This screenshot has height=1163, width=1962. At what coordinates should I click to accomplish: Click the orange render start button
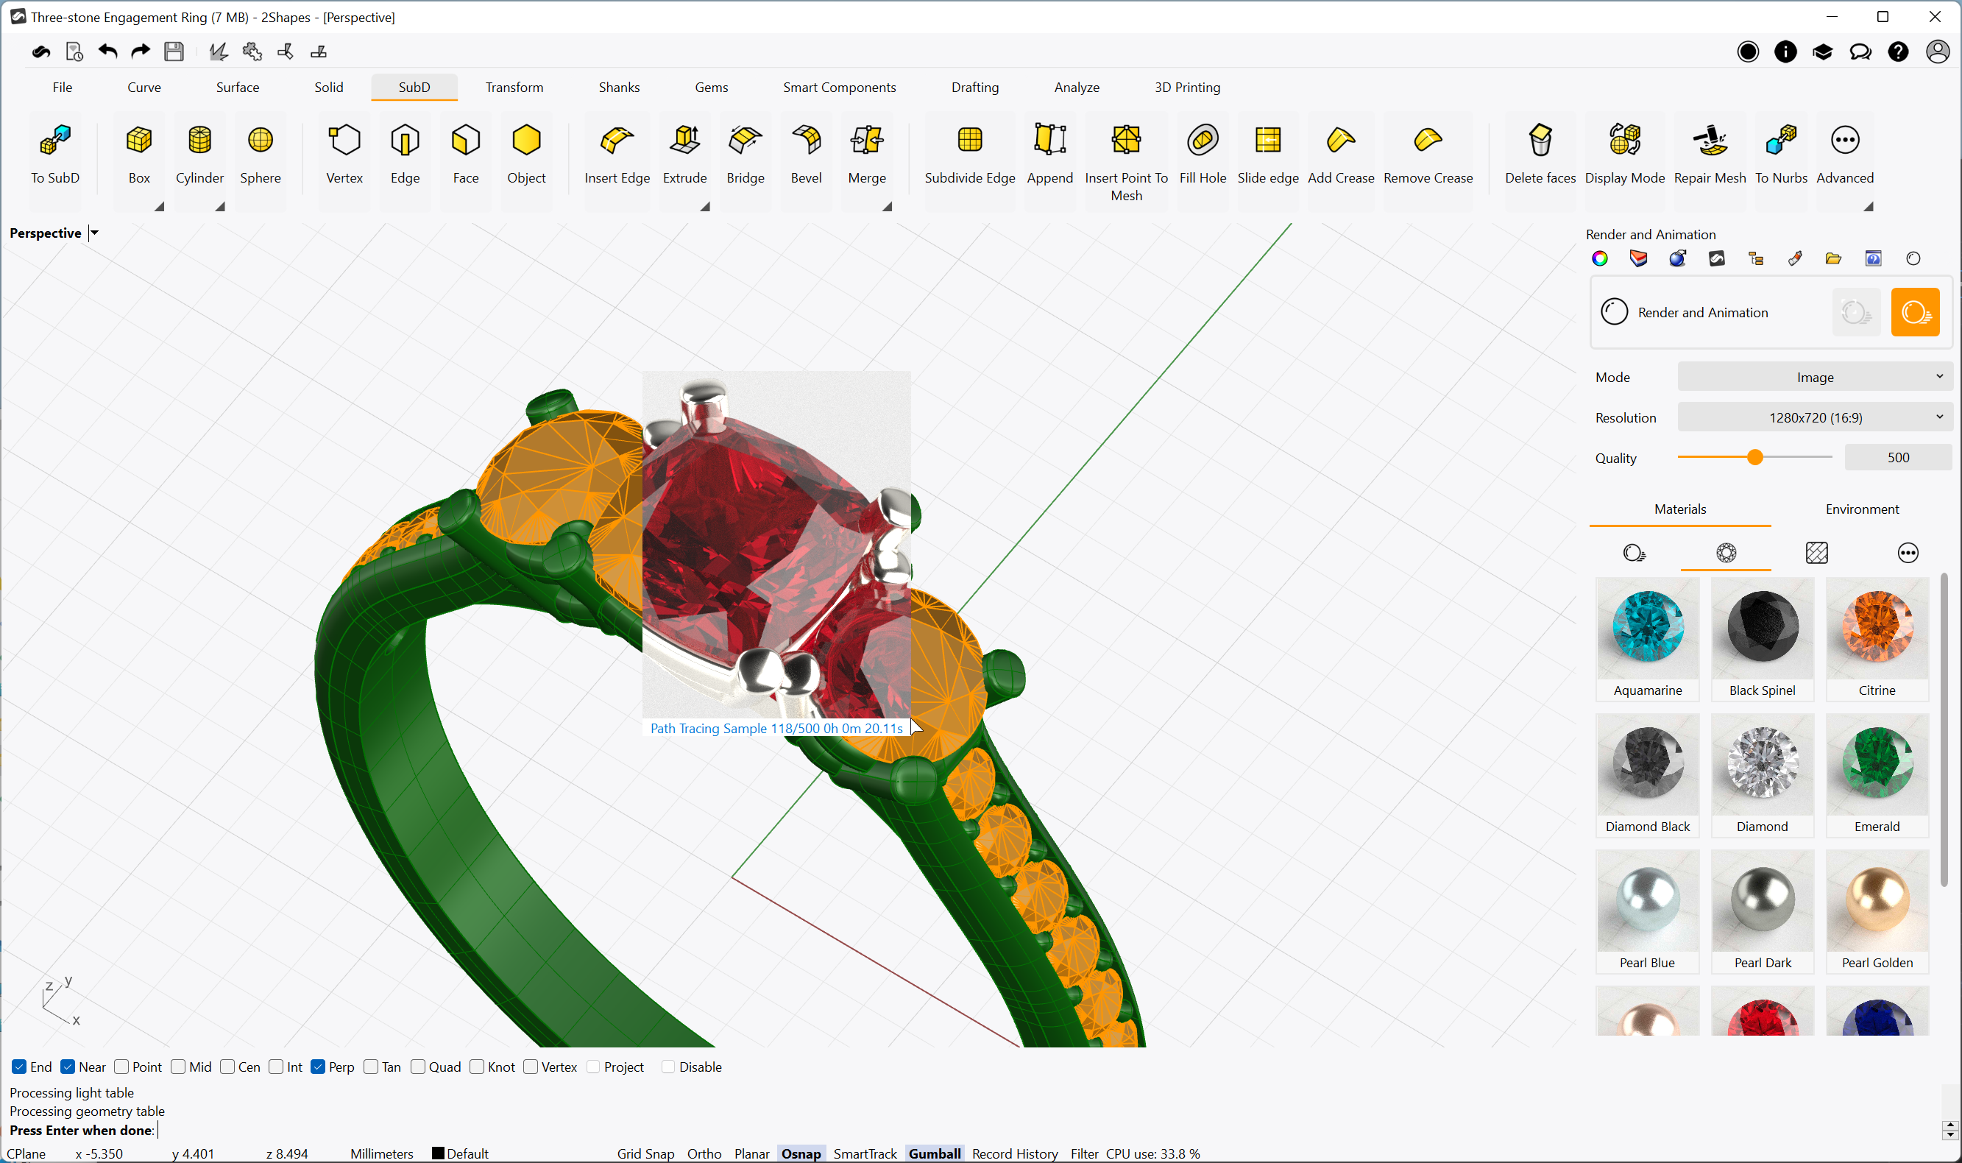pyautogui.click(x=1914, y=312)
